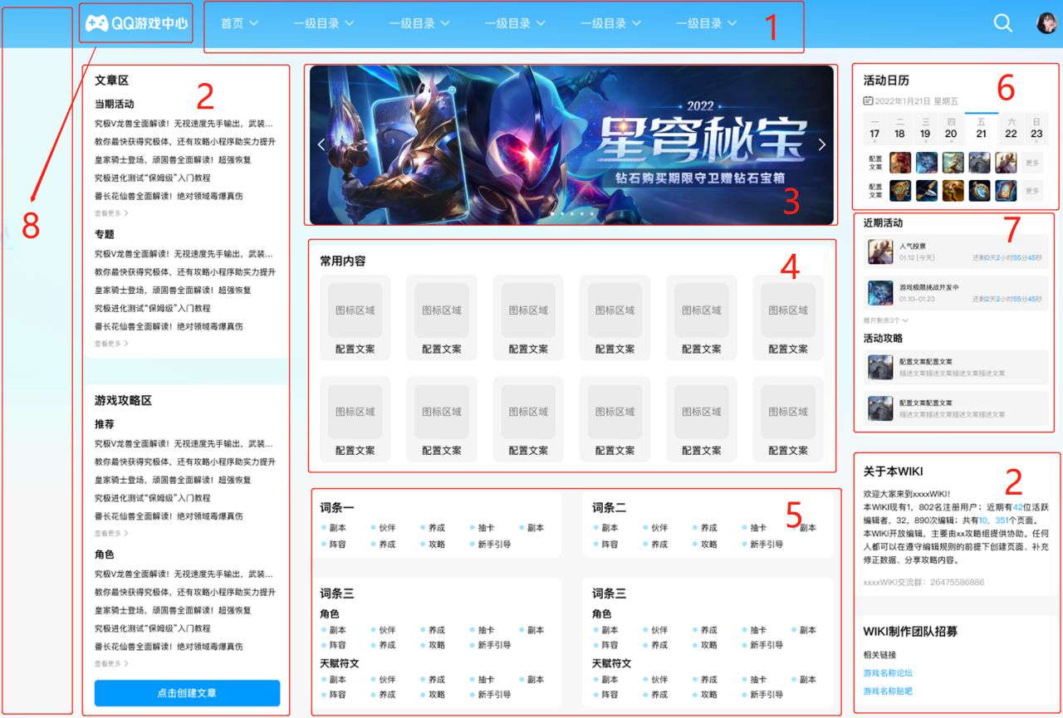The height and width of the screenshot is (718, 1063).
Task: Click 更多 beside the blue spell card icon
Action: pos(1032,191)
